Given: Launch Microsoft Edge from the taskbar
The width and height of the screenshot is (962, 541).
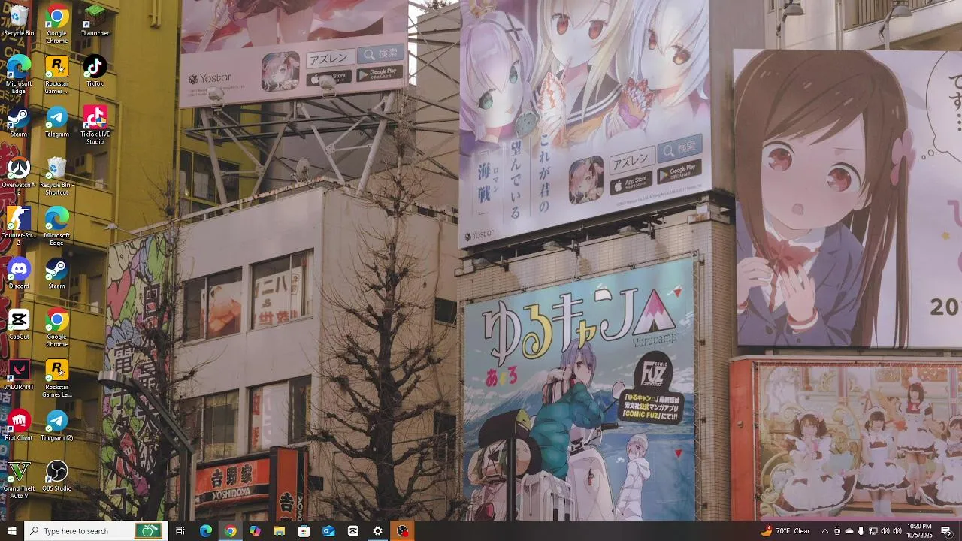Looking at the screenshot, I should coord(205,531).
